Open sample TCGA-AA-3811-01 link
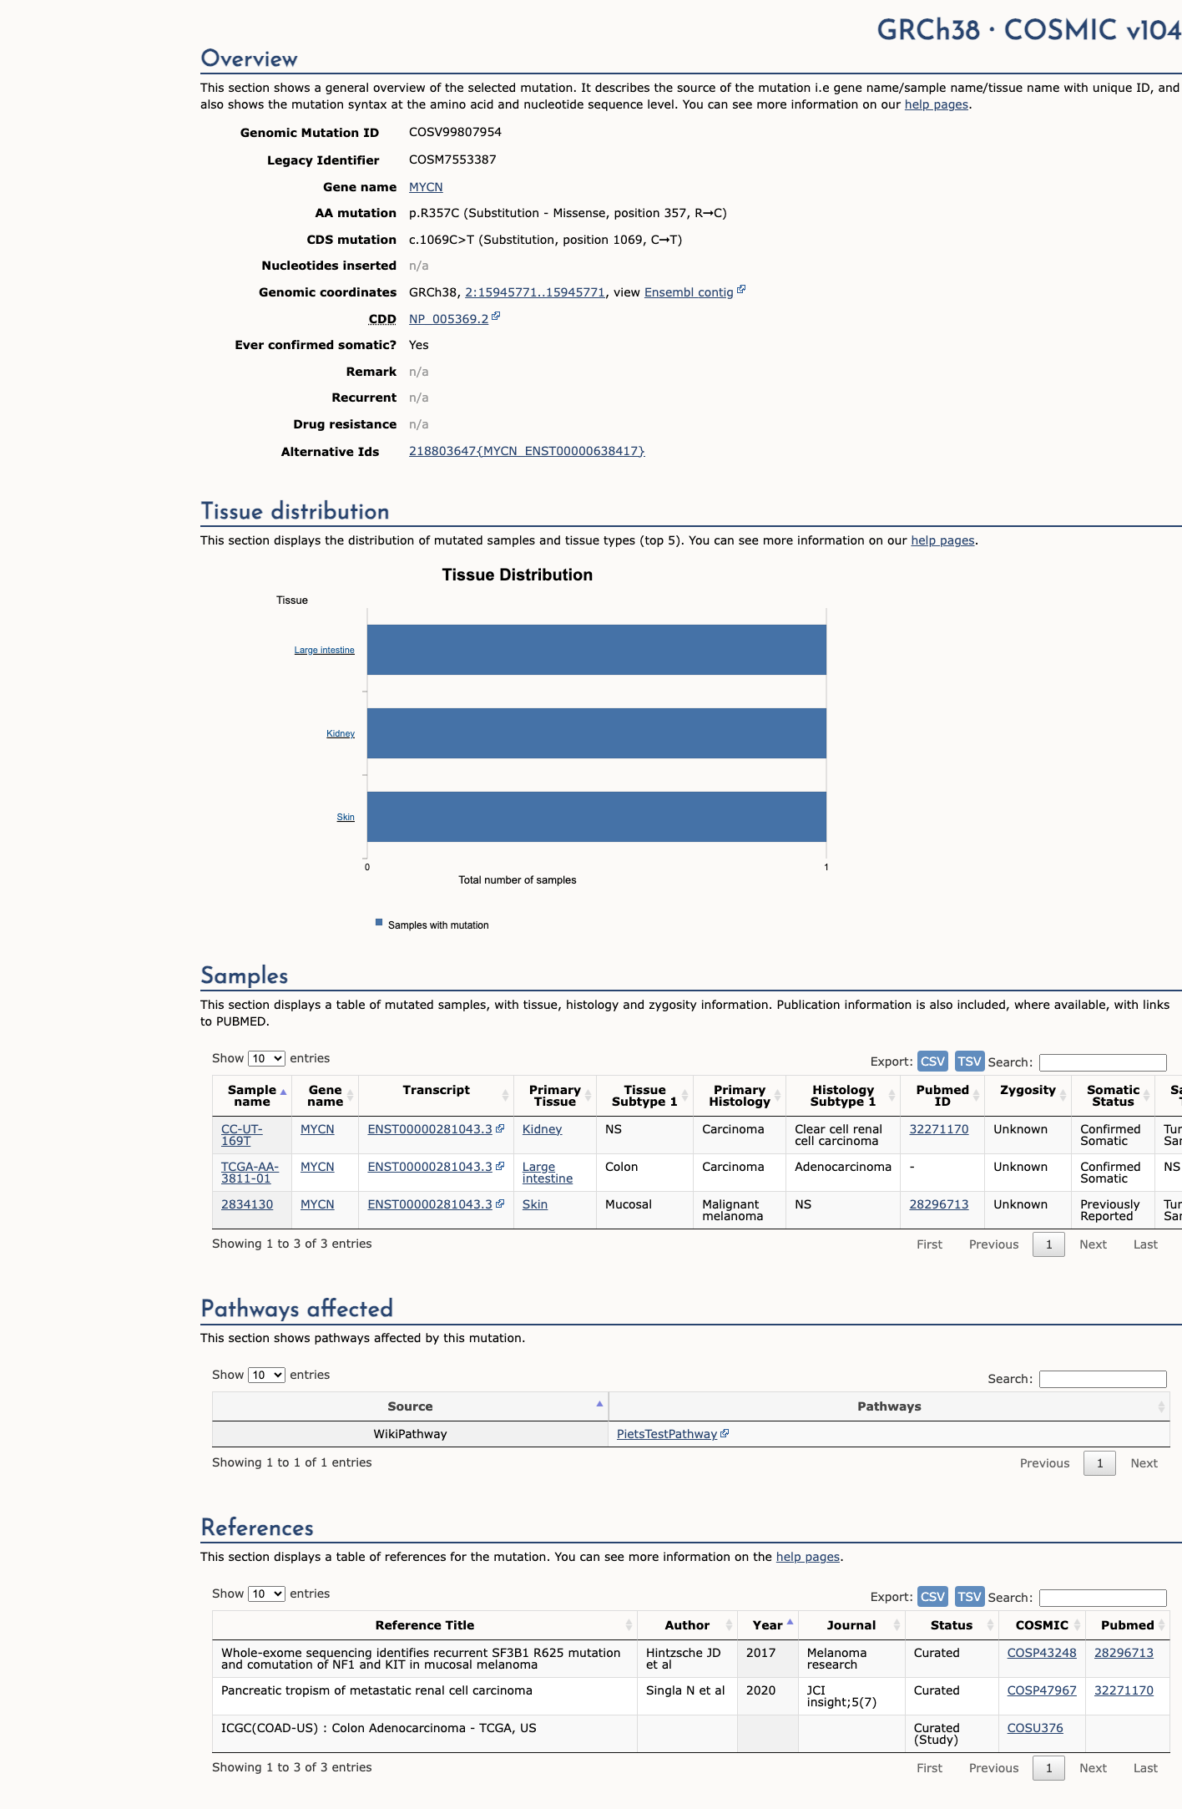Viewport: 1182px width, 1809px height. click(x=250, y=1173)
